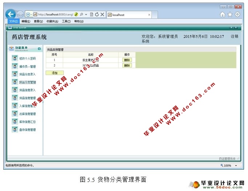Click the 添加 add button
Viewport: 248px width, 191px height.
[x=55, y=73]
